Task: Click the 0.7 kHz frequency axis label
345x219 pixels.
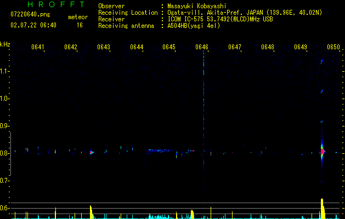Action: 4,181
